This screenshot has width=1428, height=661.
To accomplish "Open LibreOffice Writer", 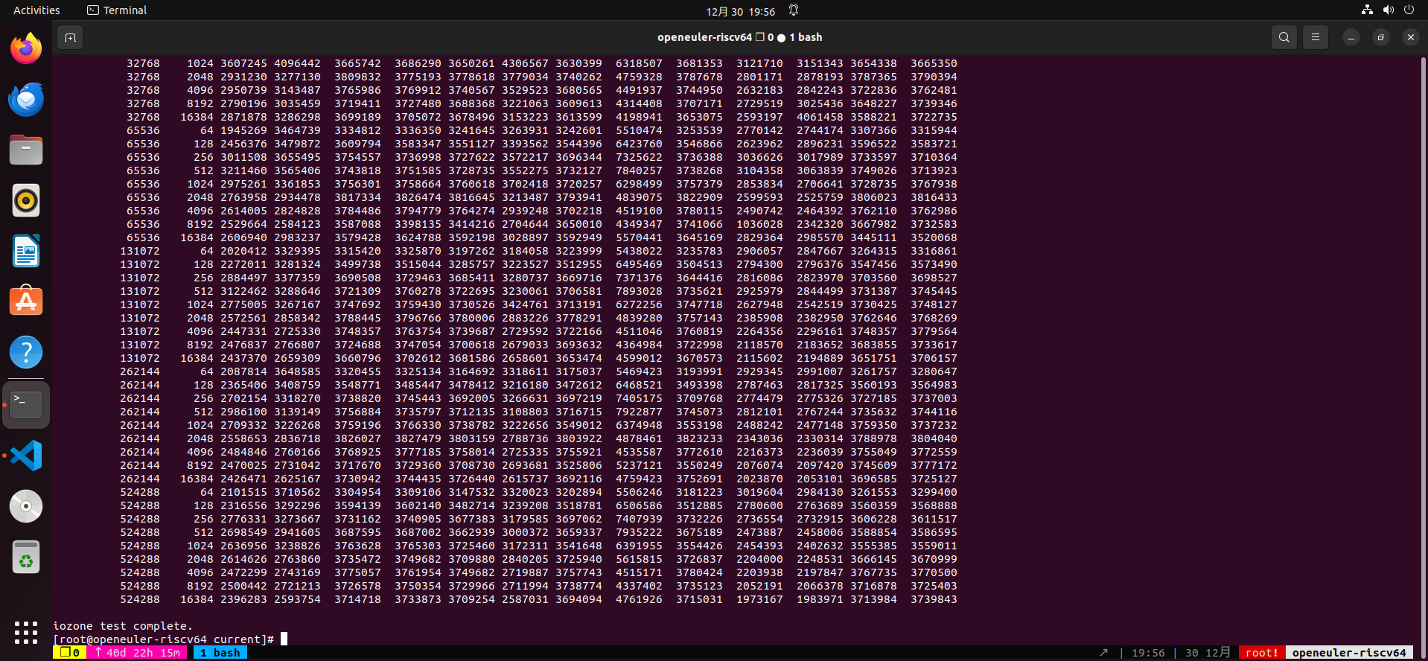I will point(26,252).
